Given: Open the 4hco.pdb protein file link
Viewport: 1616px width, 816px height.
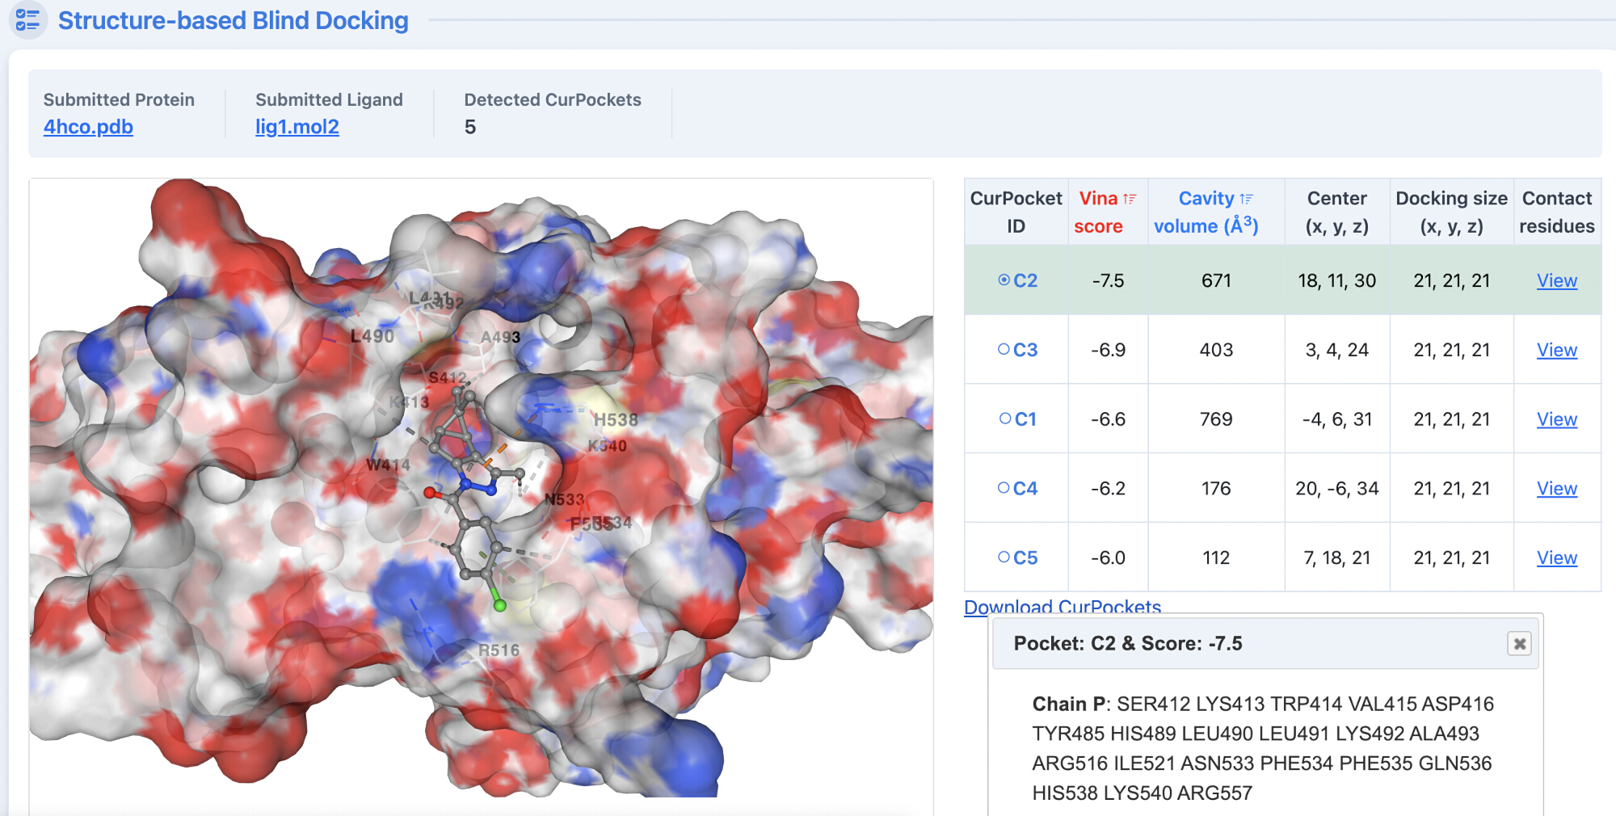Looking at the screenshot, I should pos(88,127).
